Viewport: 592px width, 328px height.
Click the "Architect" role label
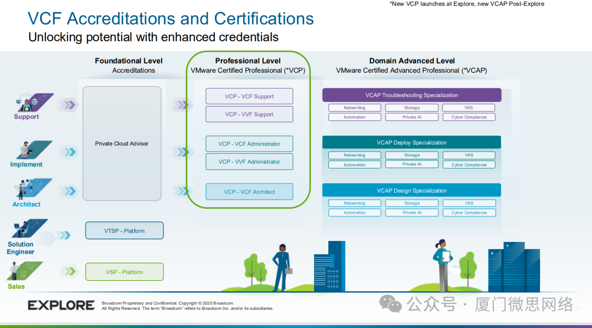coord(26,204)
